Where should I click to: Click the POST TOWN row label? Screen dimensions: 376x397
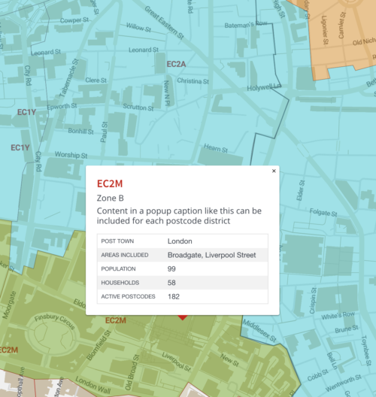click(x=117, y=241)
